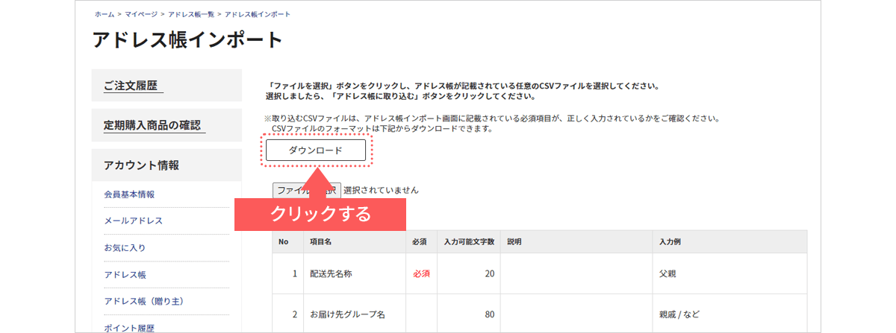Click the アカウント情報 sidebar heading
The height and width of the screenshot is (333, 896).
click(x=141, y=165)
